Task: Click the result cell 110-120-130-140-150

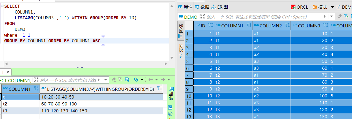Action: click(101, 111)
